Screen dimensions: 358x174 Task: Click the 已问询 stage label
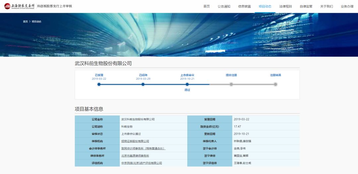tap(143, 75)
